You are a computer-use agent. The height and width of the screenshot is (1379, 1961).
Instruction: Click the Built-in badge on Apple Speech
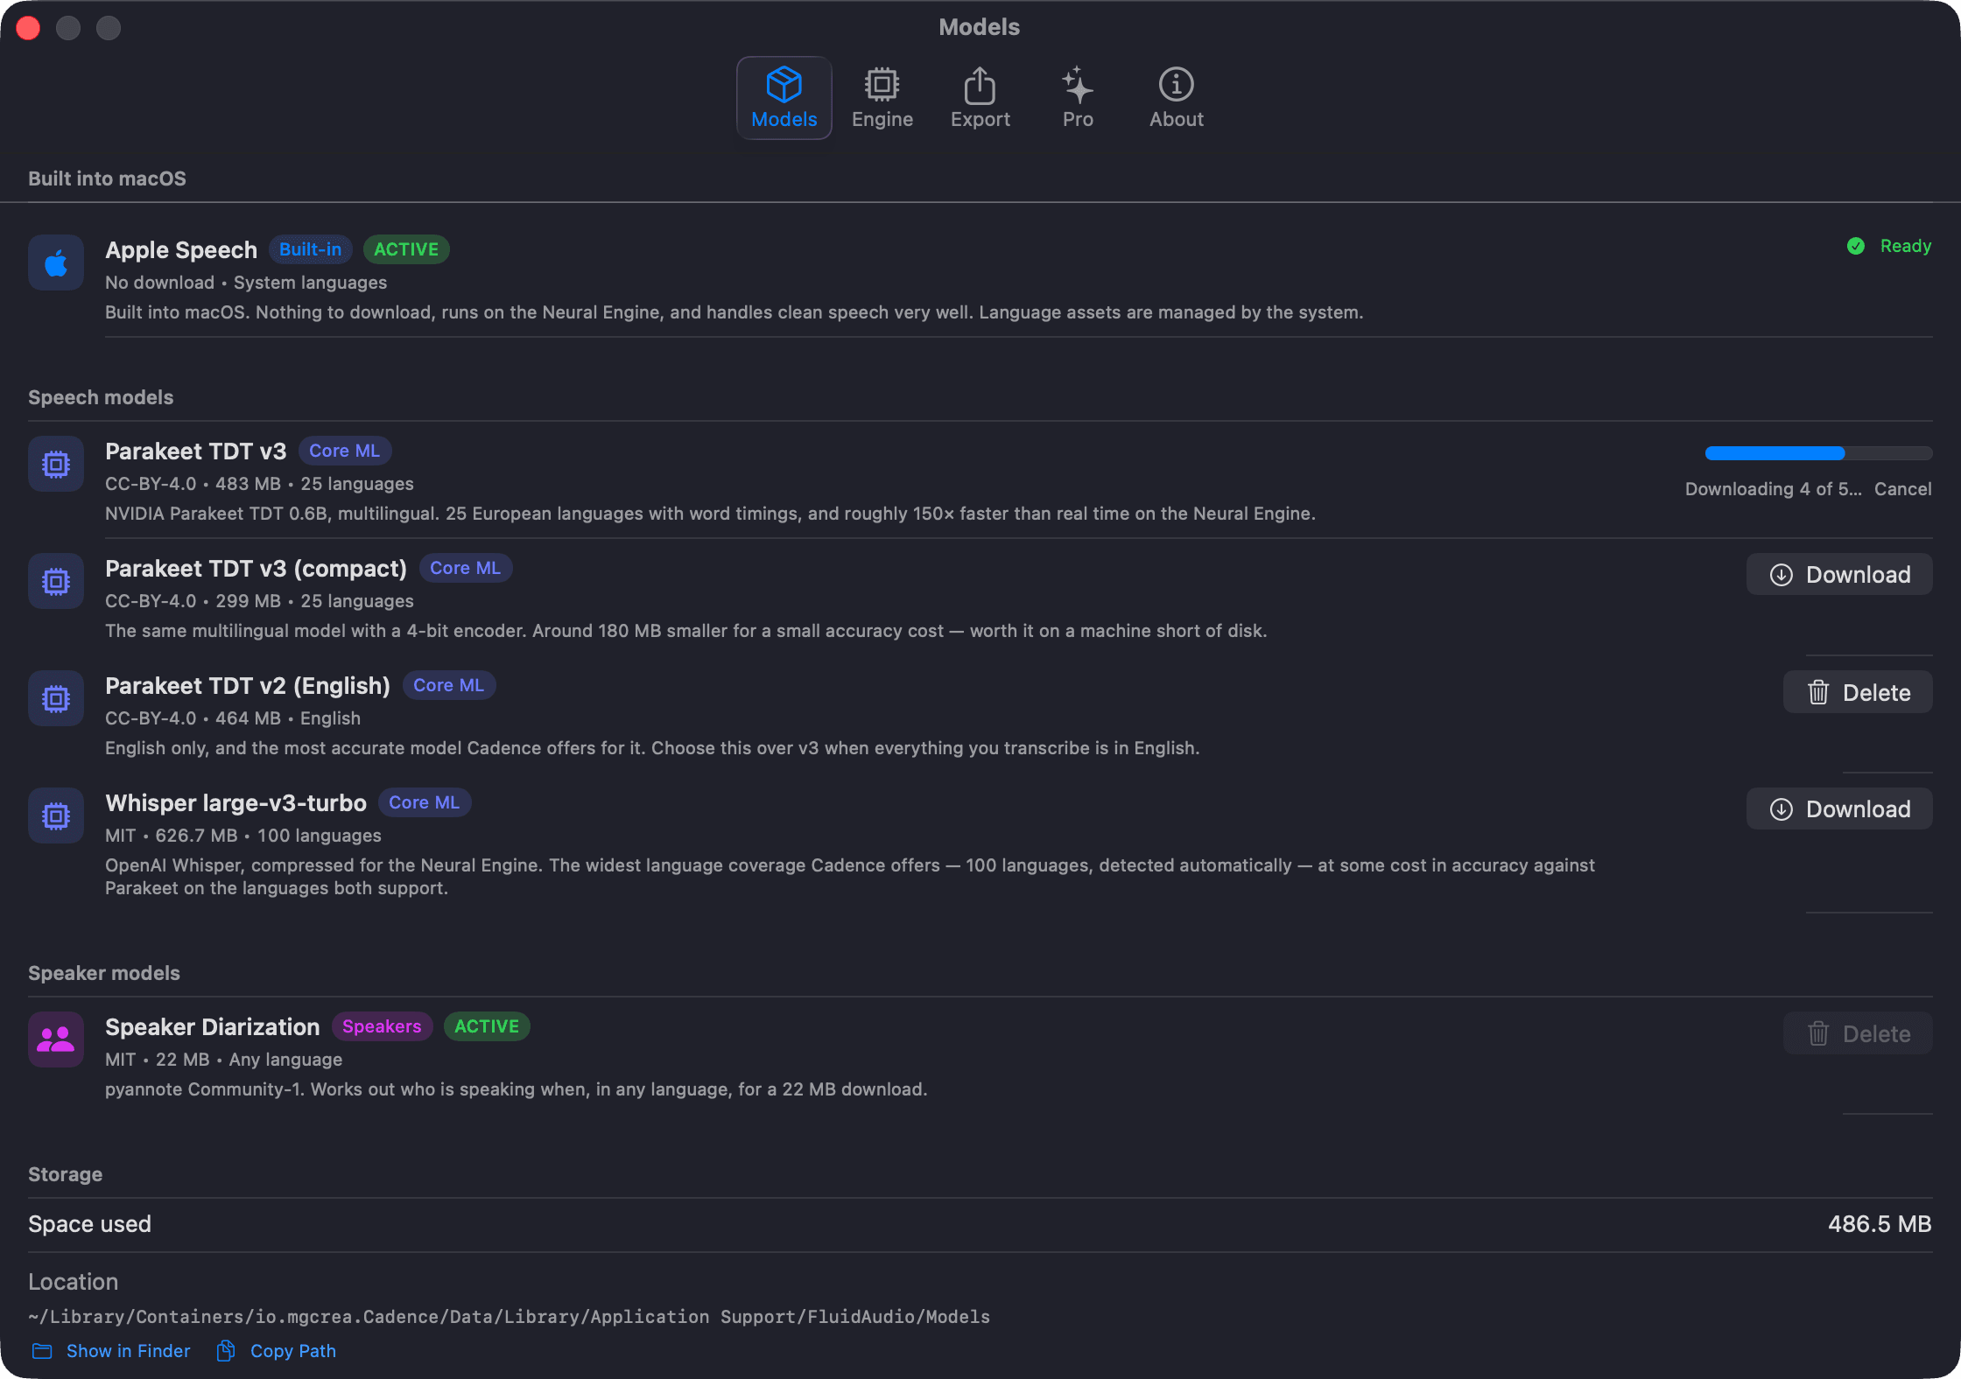click(310, 249)
